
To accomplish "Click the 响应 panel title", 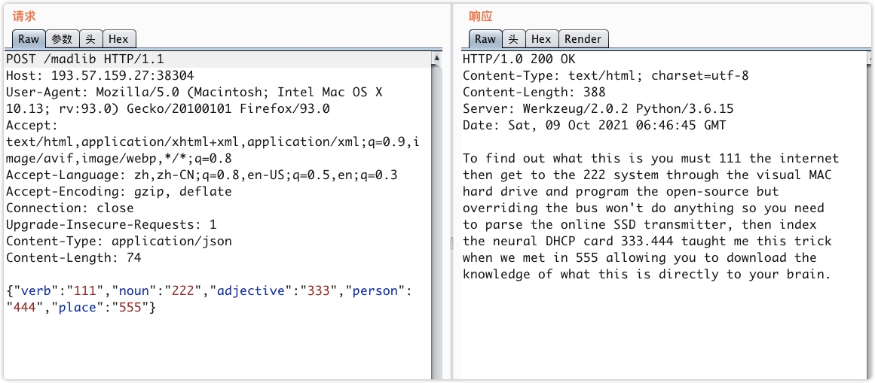I will coord(480,16).
